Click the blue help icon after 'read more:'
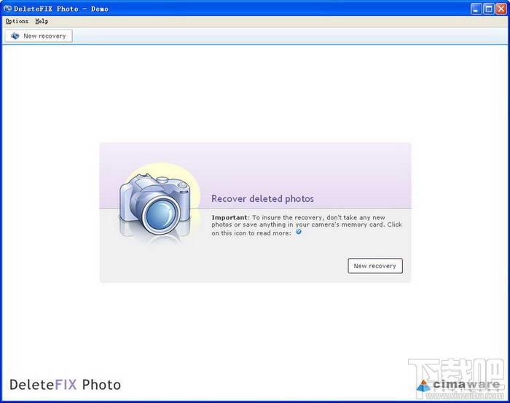The height and width of the screenshot is (403, 510). pyautogui.click(x=298, y=232)
